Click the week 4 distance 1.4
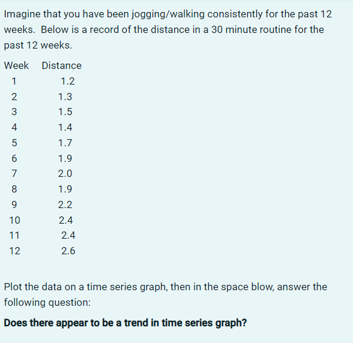Image resolution: width=353 pixels, height=343 pixels. click(x=65, y=127)
